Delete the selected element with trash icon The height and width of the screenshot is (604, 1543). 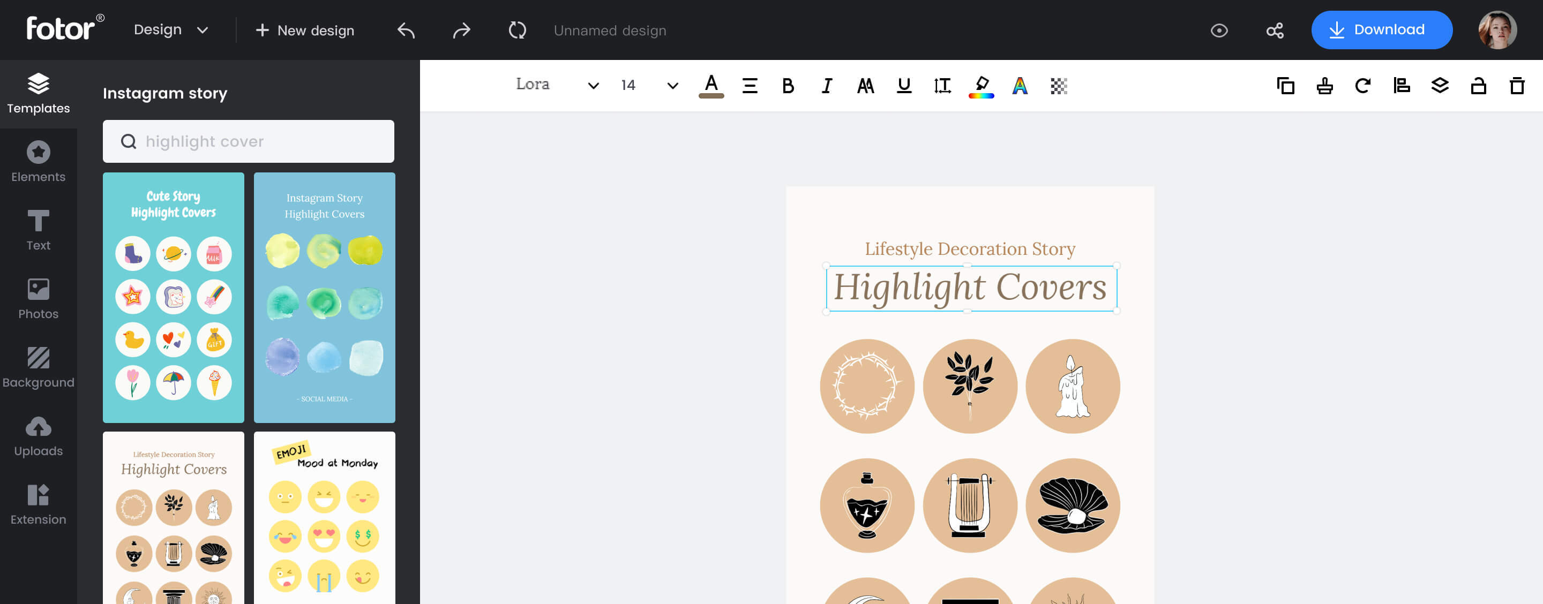click(x=1517, y=86)
